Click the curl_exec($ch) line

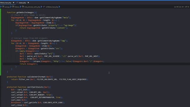(x=19, y=100)
